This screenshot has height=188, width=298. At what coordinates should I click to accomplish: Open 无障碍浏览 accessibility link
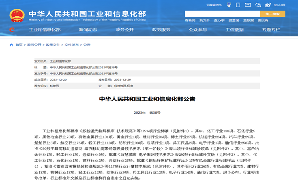tap(214, 5)
